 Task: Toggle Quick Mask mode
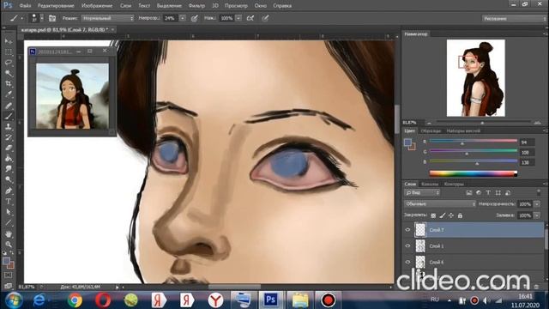pyautogui.click(x=9, y=276)
